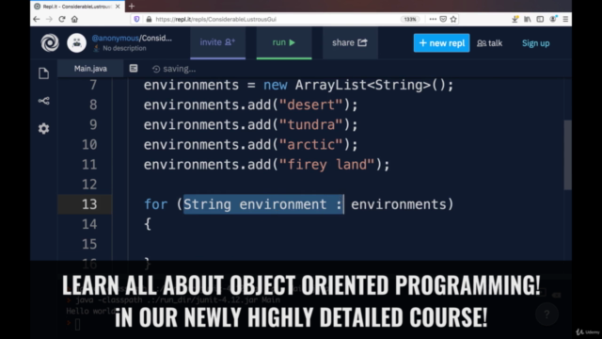
Task: Click the Sign up link
Action: 535,43
